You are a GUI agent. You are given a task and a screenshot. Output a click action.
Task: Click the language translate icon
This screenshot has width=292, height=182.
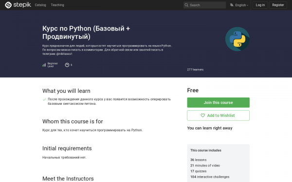click(x=232, y=5)
